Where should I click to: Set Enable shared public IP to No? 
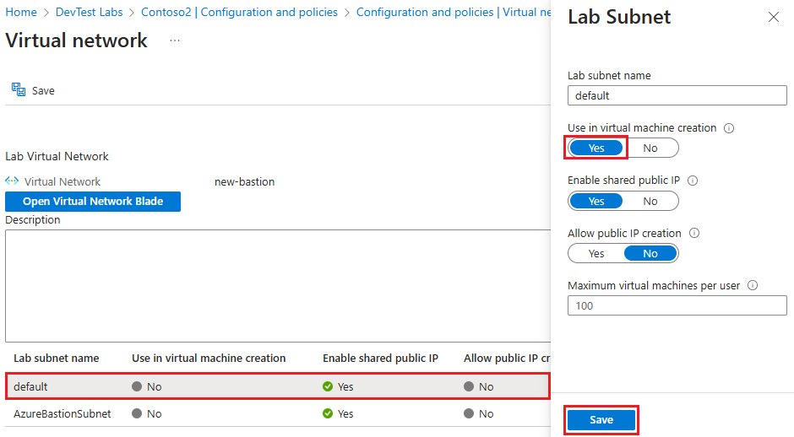pos(650,202)
